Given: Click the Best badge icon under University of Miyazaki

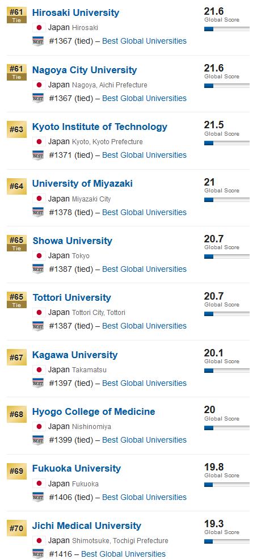Looking at the screenshot, I should pos(38,212).
